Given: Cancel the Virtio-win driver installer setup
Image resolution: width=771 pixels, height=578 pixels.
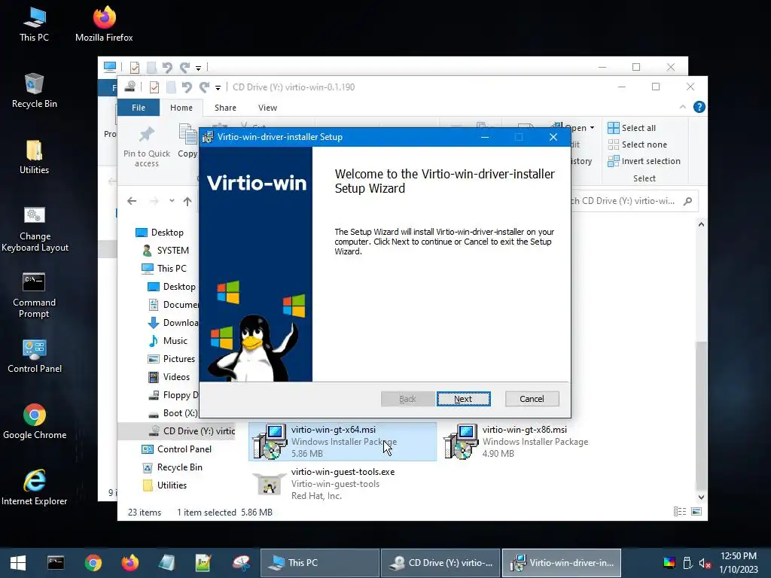Looking at the screenshot, I should [532, 399].
